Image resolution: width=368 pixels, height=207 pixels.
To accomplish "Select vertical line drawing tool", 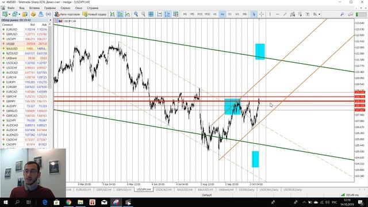I will point(270,14).
